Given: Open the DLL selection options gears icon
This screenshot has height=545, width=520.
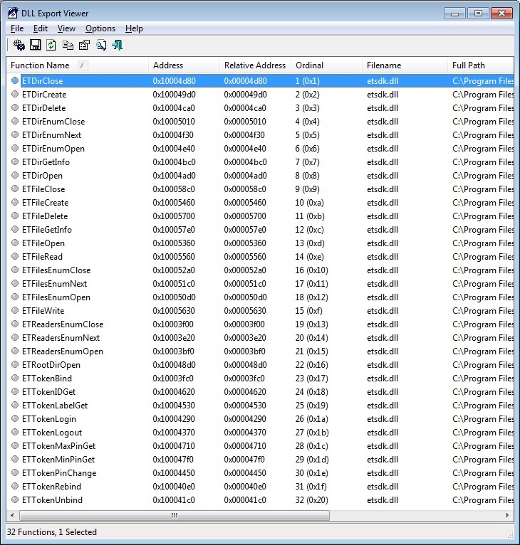Looking at the screenshot, I should pyautogui.click(x=19, y=46).
